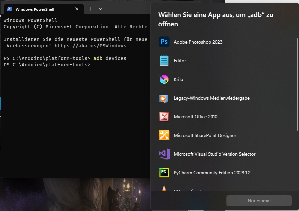Add a new terminal tab with plus

pyautogui.click(x=91, y=9)
